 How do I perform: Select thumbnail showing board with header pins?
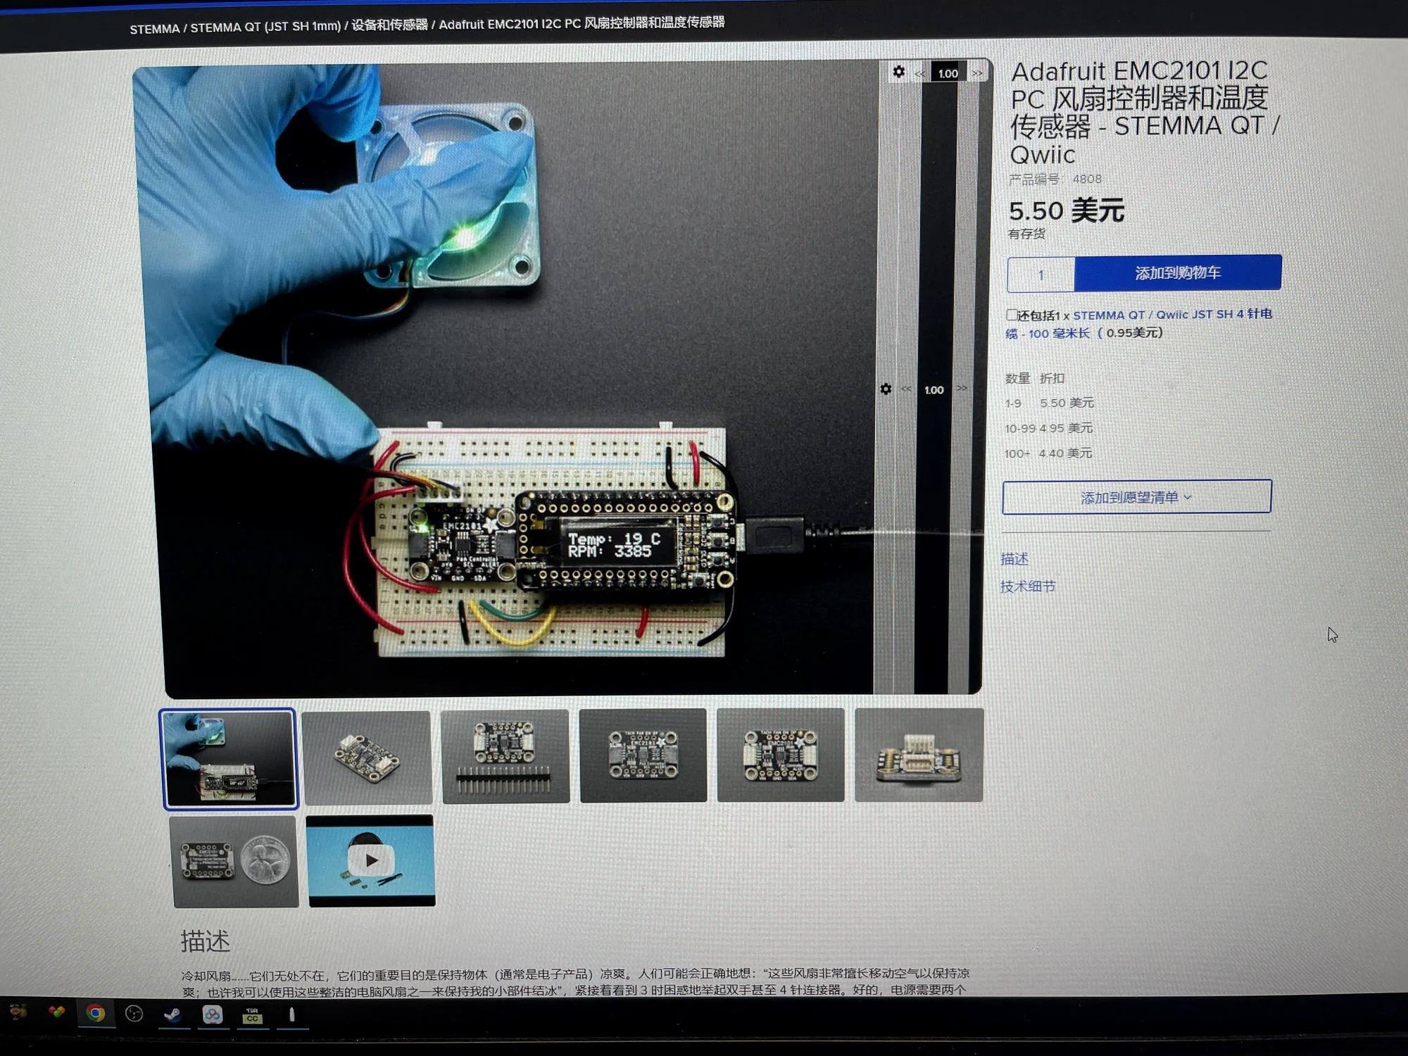click(505, 756)
